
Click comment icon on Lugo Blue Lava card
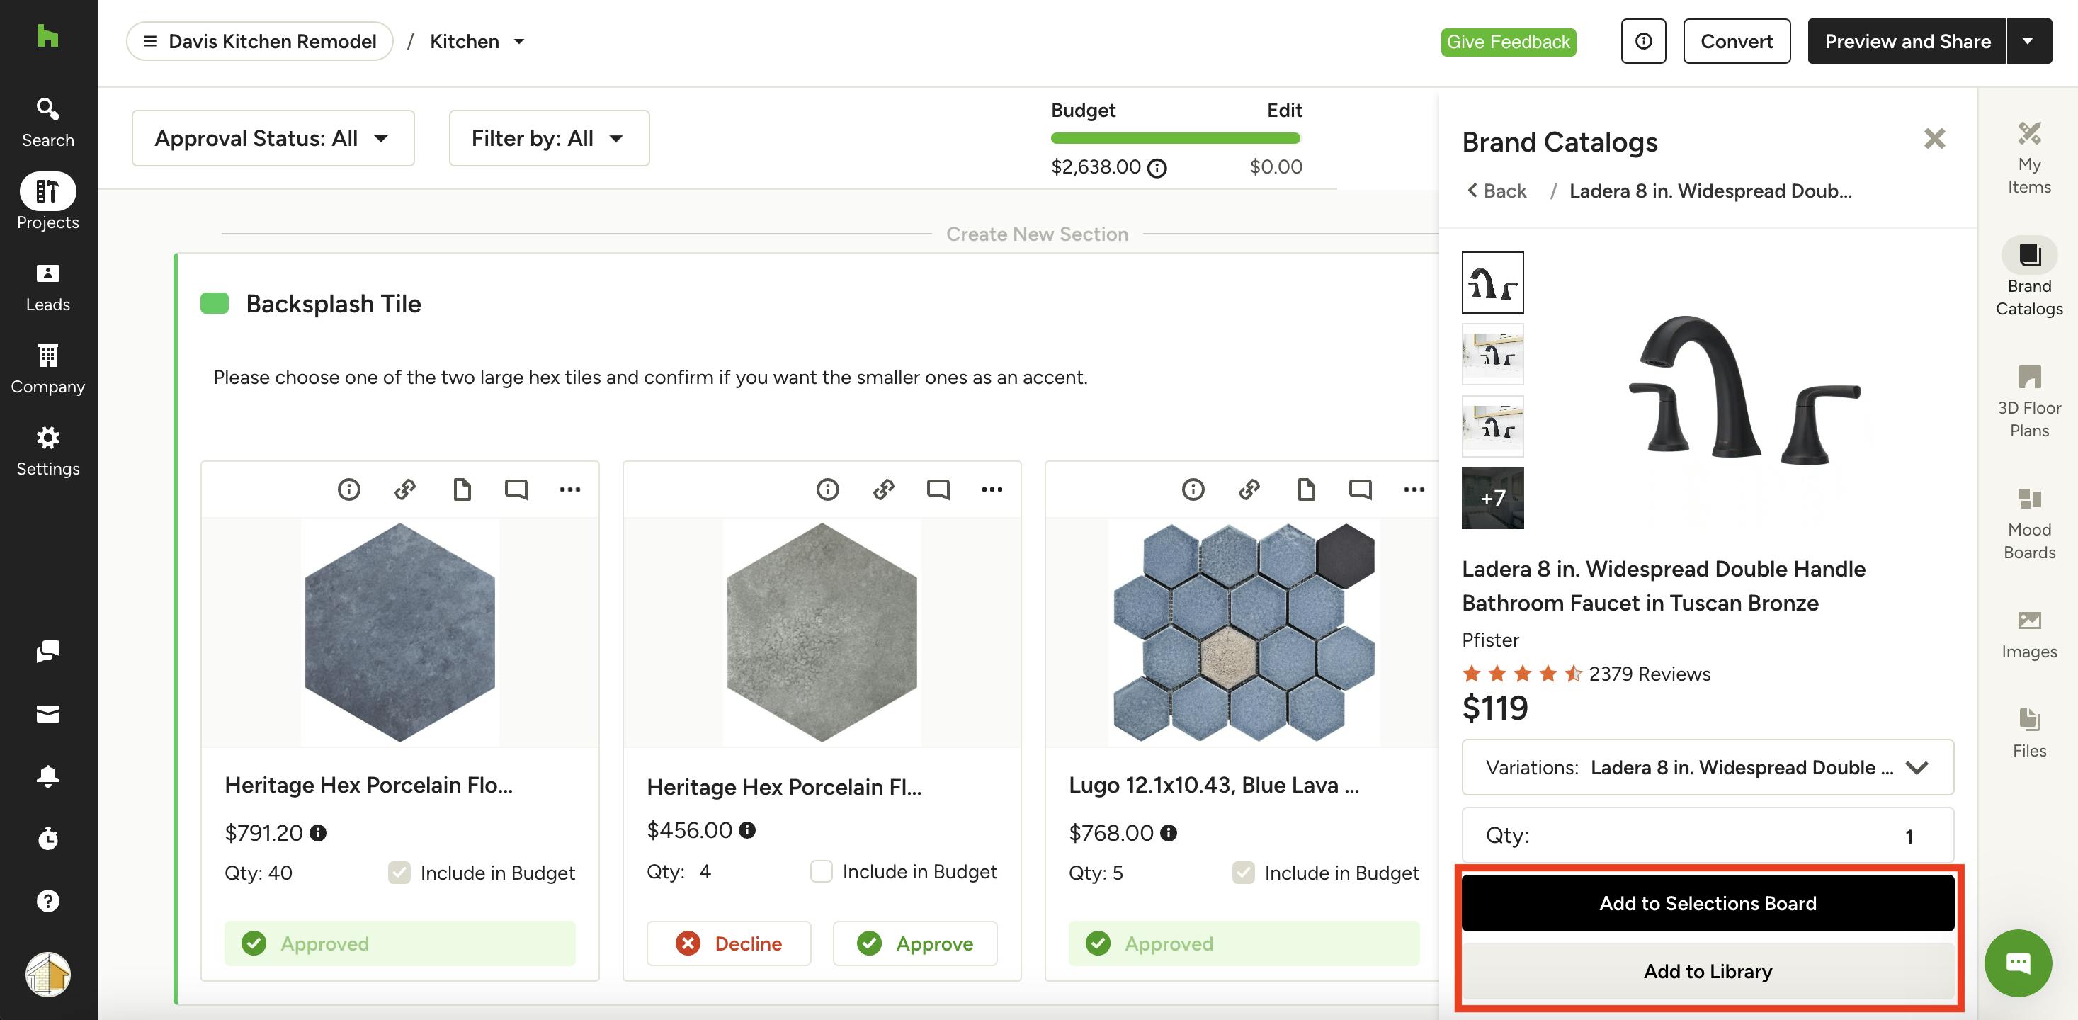[1360, 489]
